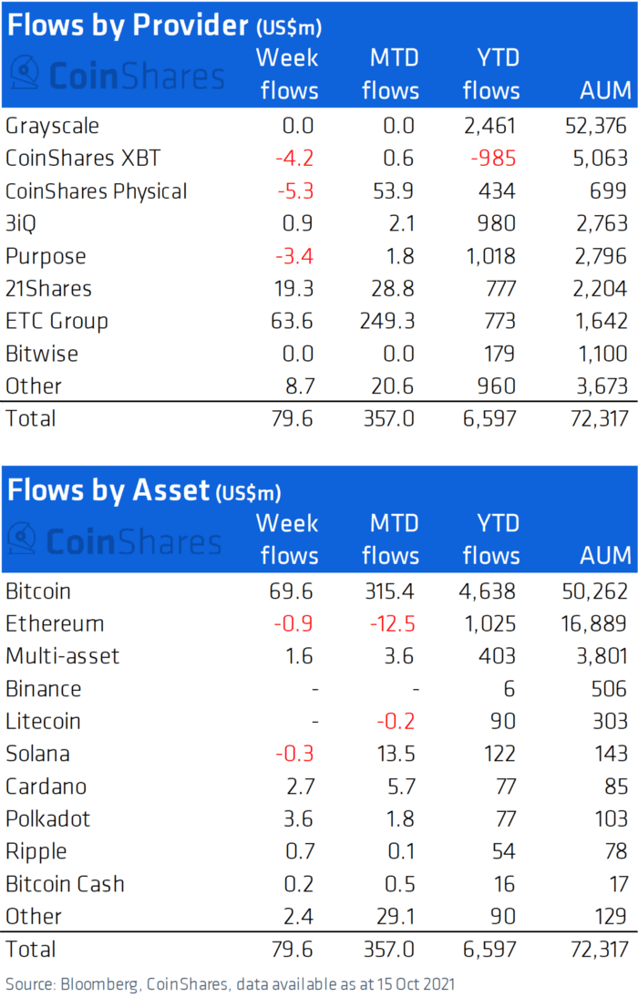Click the CoinShares logo icon in the asset table
The width and height of the screenshot is (638, 998).
coord(25,540)
